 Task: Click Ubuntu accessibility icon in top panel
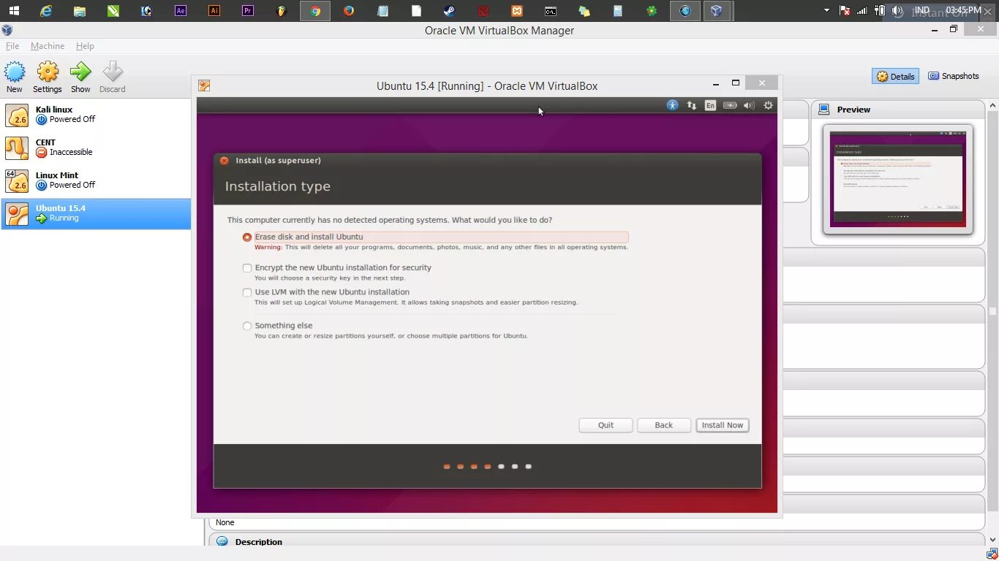coord(673,105)
